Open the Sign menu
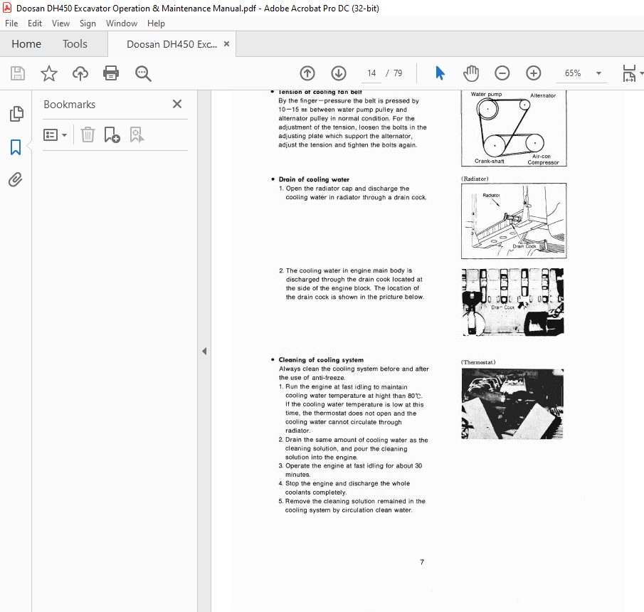Viewport: 644px width, 612px height. point(88,23)
